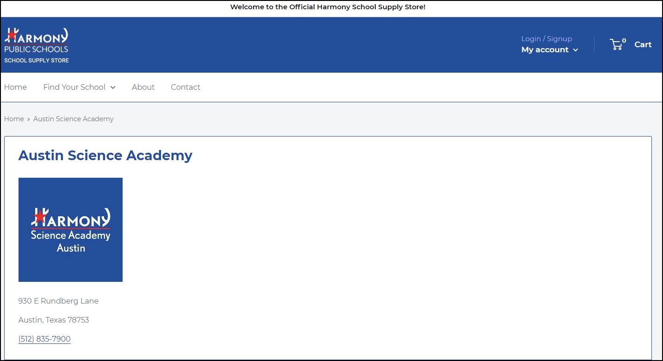Click the 930 E Rundberg Lane address

[x=58, y=301]
